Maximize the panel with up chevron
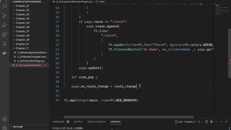The height and width of the screenshot is (130, 231). click(x=222, y=122)
